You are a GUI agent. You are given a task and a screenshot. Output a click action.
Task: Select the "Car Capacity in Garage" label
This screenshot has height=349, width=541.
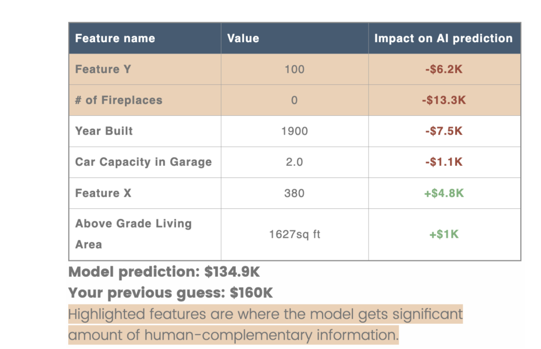(144, 162)
